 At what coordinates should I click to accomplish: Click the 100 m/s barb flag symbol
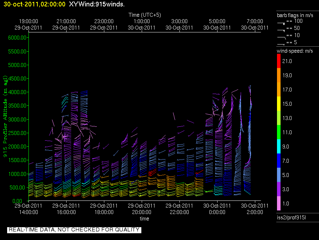(x=281, y=22)
